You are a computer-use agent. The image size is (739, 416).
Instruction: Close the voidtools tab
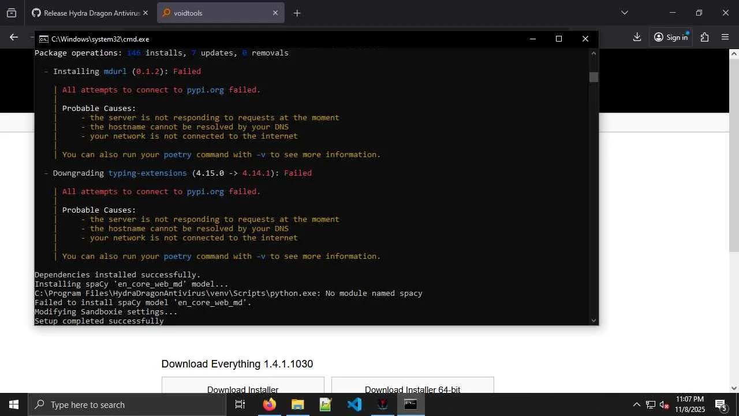tap(275, 13)
